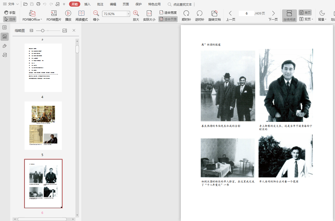Select page 5 thumbnail
Image resolution: width=335 pixels, height=221 pixels.
pyautogui.click(x=43, y=125)
